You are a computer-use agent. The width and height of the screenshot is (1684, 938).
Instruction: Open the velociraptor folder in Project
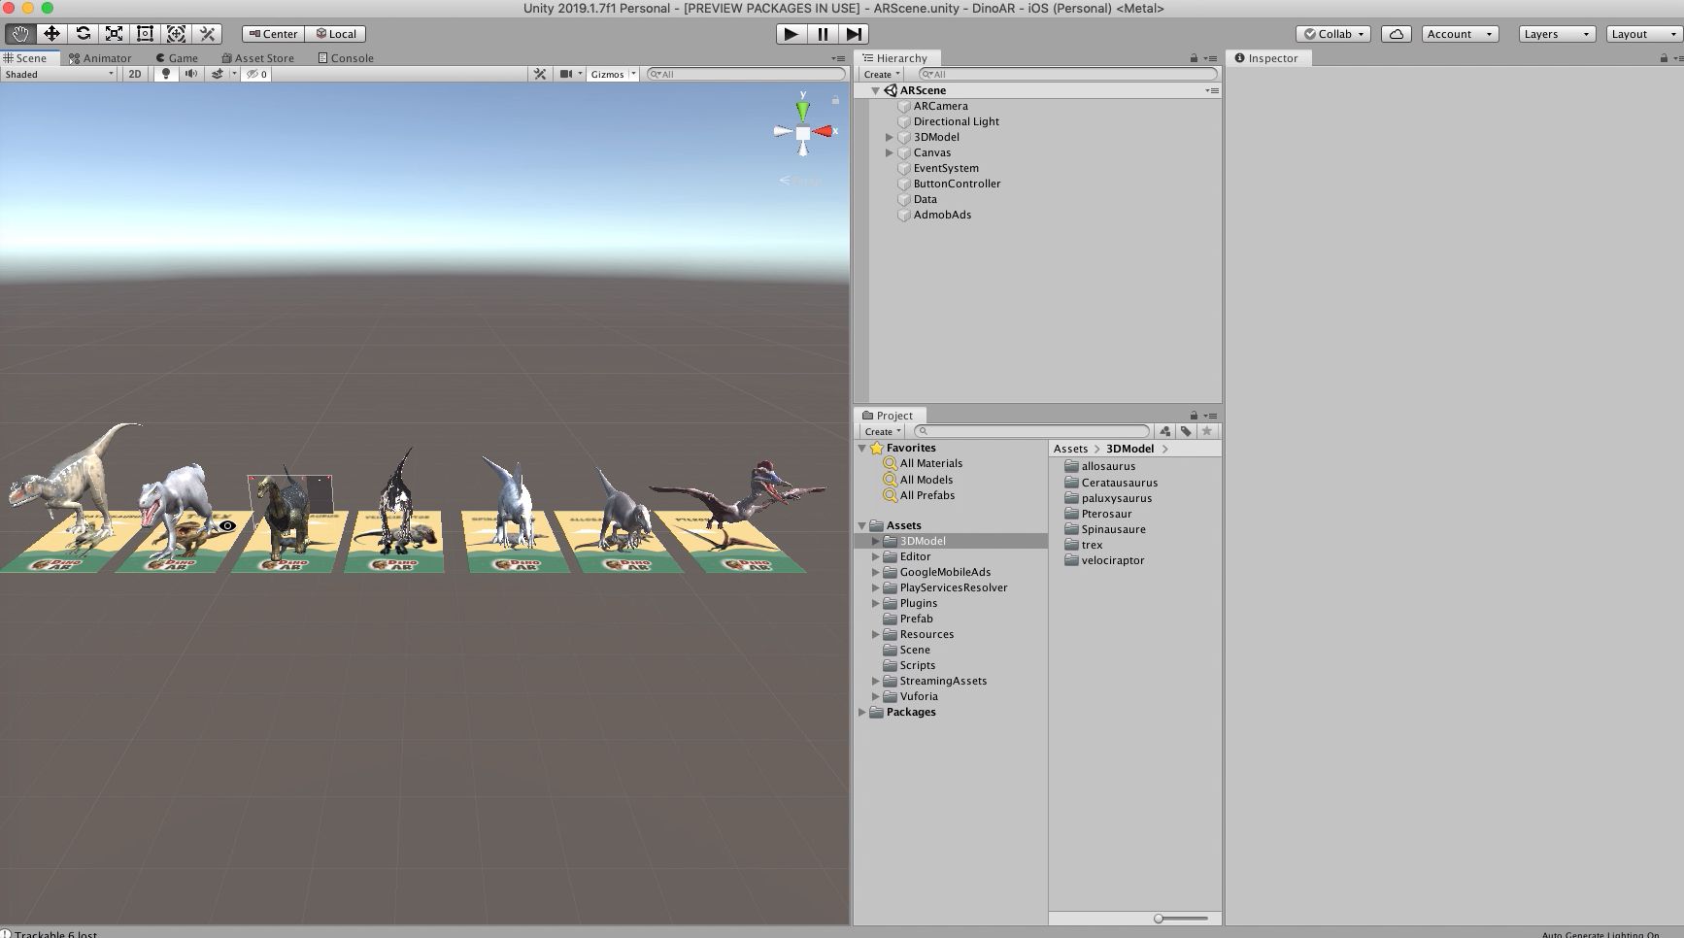tap(1112, 560)
